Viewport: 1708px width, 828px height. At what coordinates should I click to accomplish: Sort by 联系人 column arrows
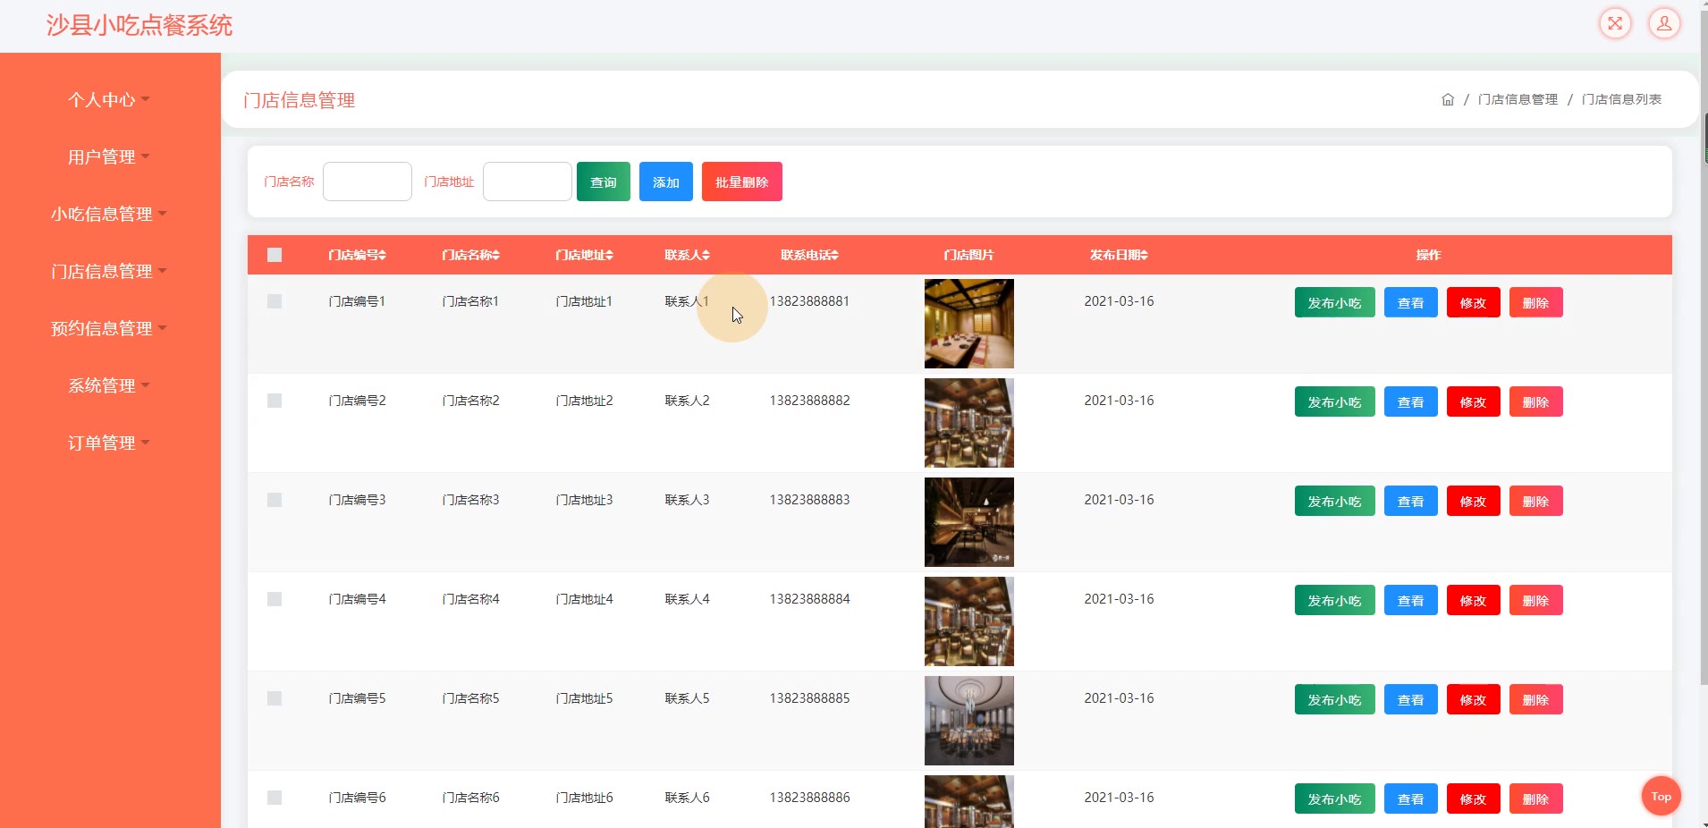[x=706, y=255]
